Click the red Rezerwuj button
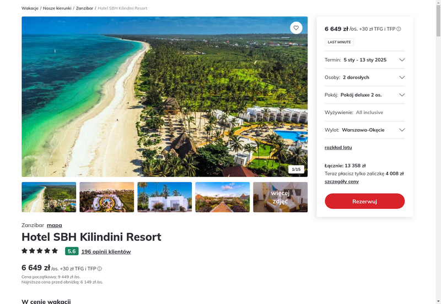The image size is (441, 304). (x=364, y=201)
